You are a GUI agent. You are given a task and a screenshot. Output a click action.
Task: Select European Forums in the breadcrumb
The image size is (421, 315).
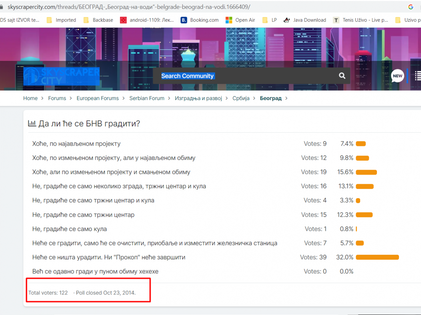(x=98, y=98)
